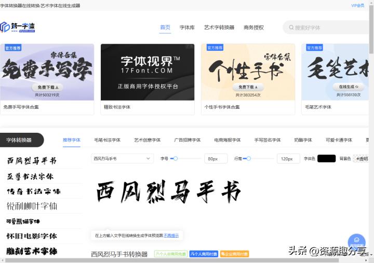Choose 西风烈马手书 in the font list
Image resolution: width=374 pixels, height=263 pixels.
pyautogui.click(x=32, y=161)
